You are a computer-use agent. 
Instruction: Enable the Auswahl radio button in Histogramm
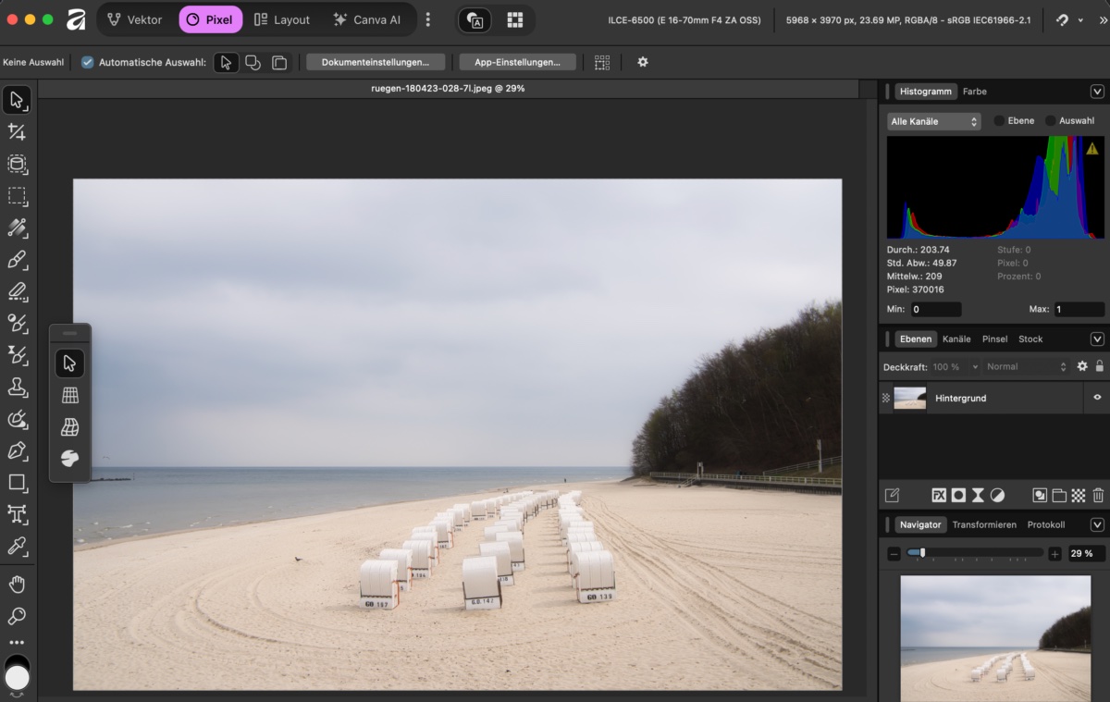(x=1050, y=120)
